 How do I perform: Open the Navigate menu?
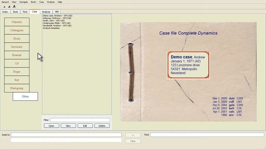click(24, 2)
